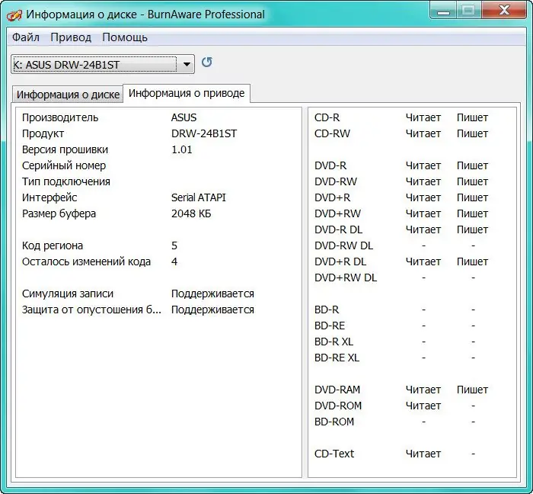Click Пишет in the DVD+R row

pyautogui.click(x=473, y=197)
